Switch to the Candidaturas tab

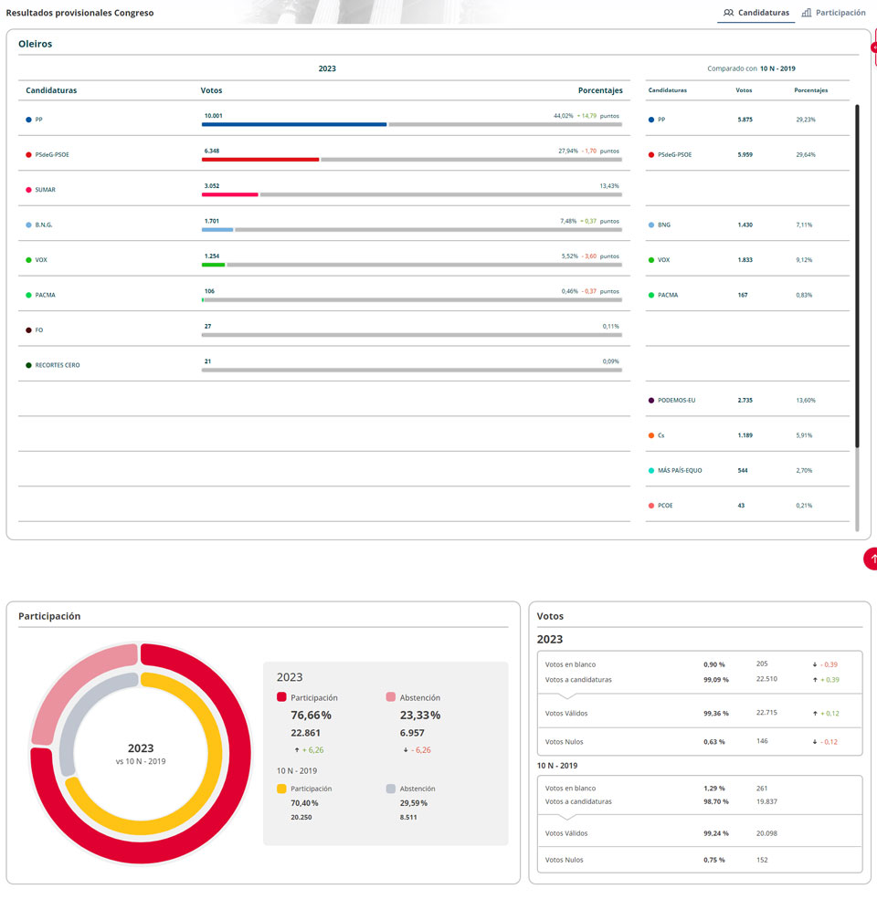755,13
